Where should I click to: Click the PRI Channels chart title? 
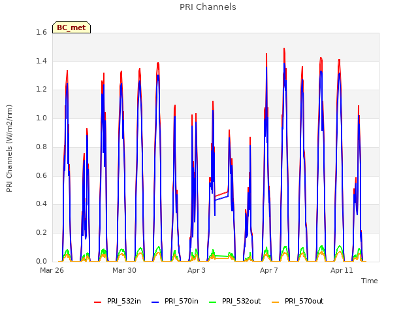[208, 7]
